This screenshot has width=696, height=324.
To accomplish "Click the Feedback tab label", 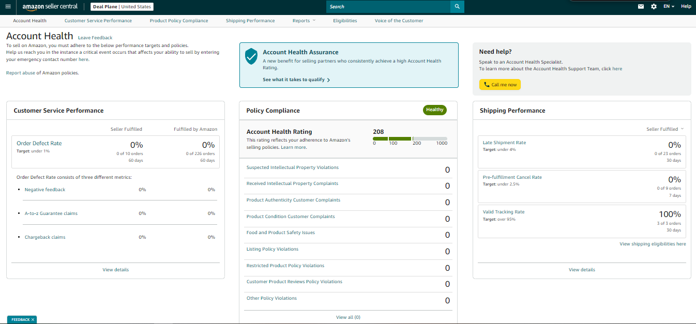I will [20, 320].
